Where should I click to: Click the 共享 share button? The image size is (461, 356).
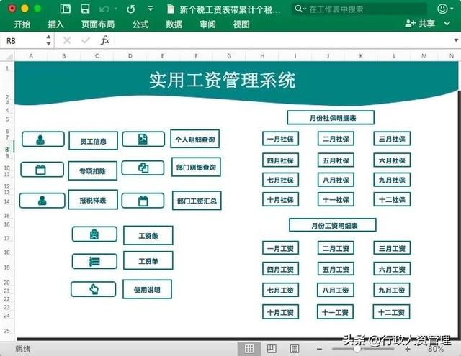point(419,24)
